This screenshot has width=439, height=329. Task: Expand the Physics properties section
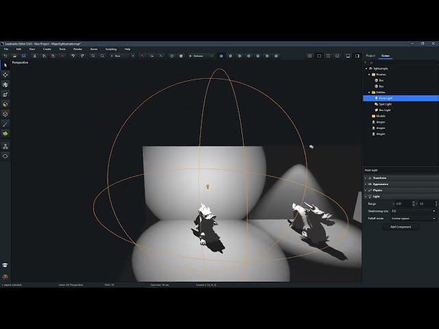pos(401,191)
